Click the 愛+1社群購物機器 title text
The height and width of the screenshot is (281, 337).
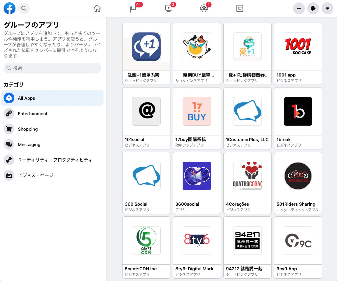click(x=248, y=75)
